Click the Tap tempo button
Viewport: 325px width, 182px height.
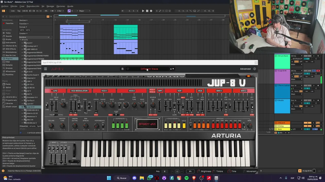click(x=19, y=11)
